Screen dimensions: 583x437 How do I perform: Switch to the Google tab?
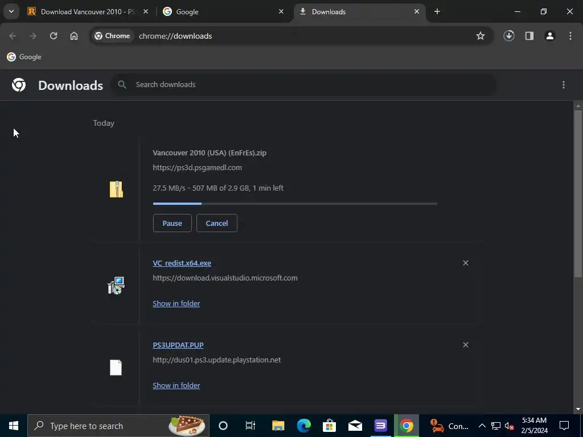point(223,11)
